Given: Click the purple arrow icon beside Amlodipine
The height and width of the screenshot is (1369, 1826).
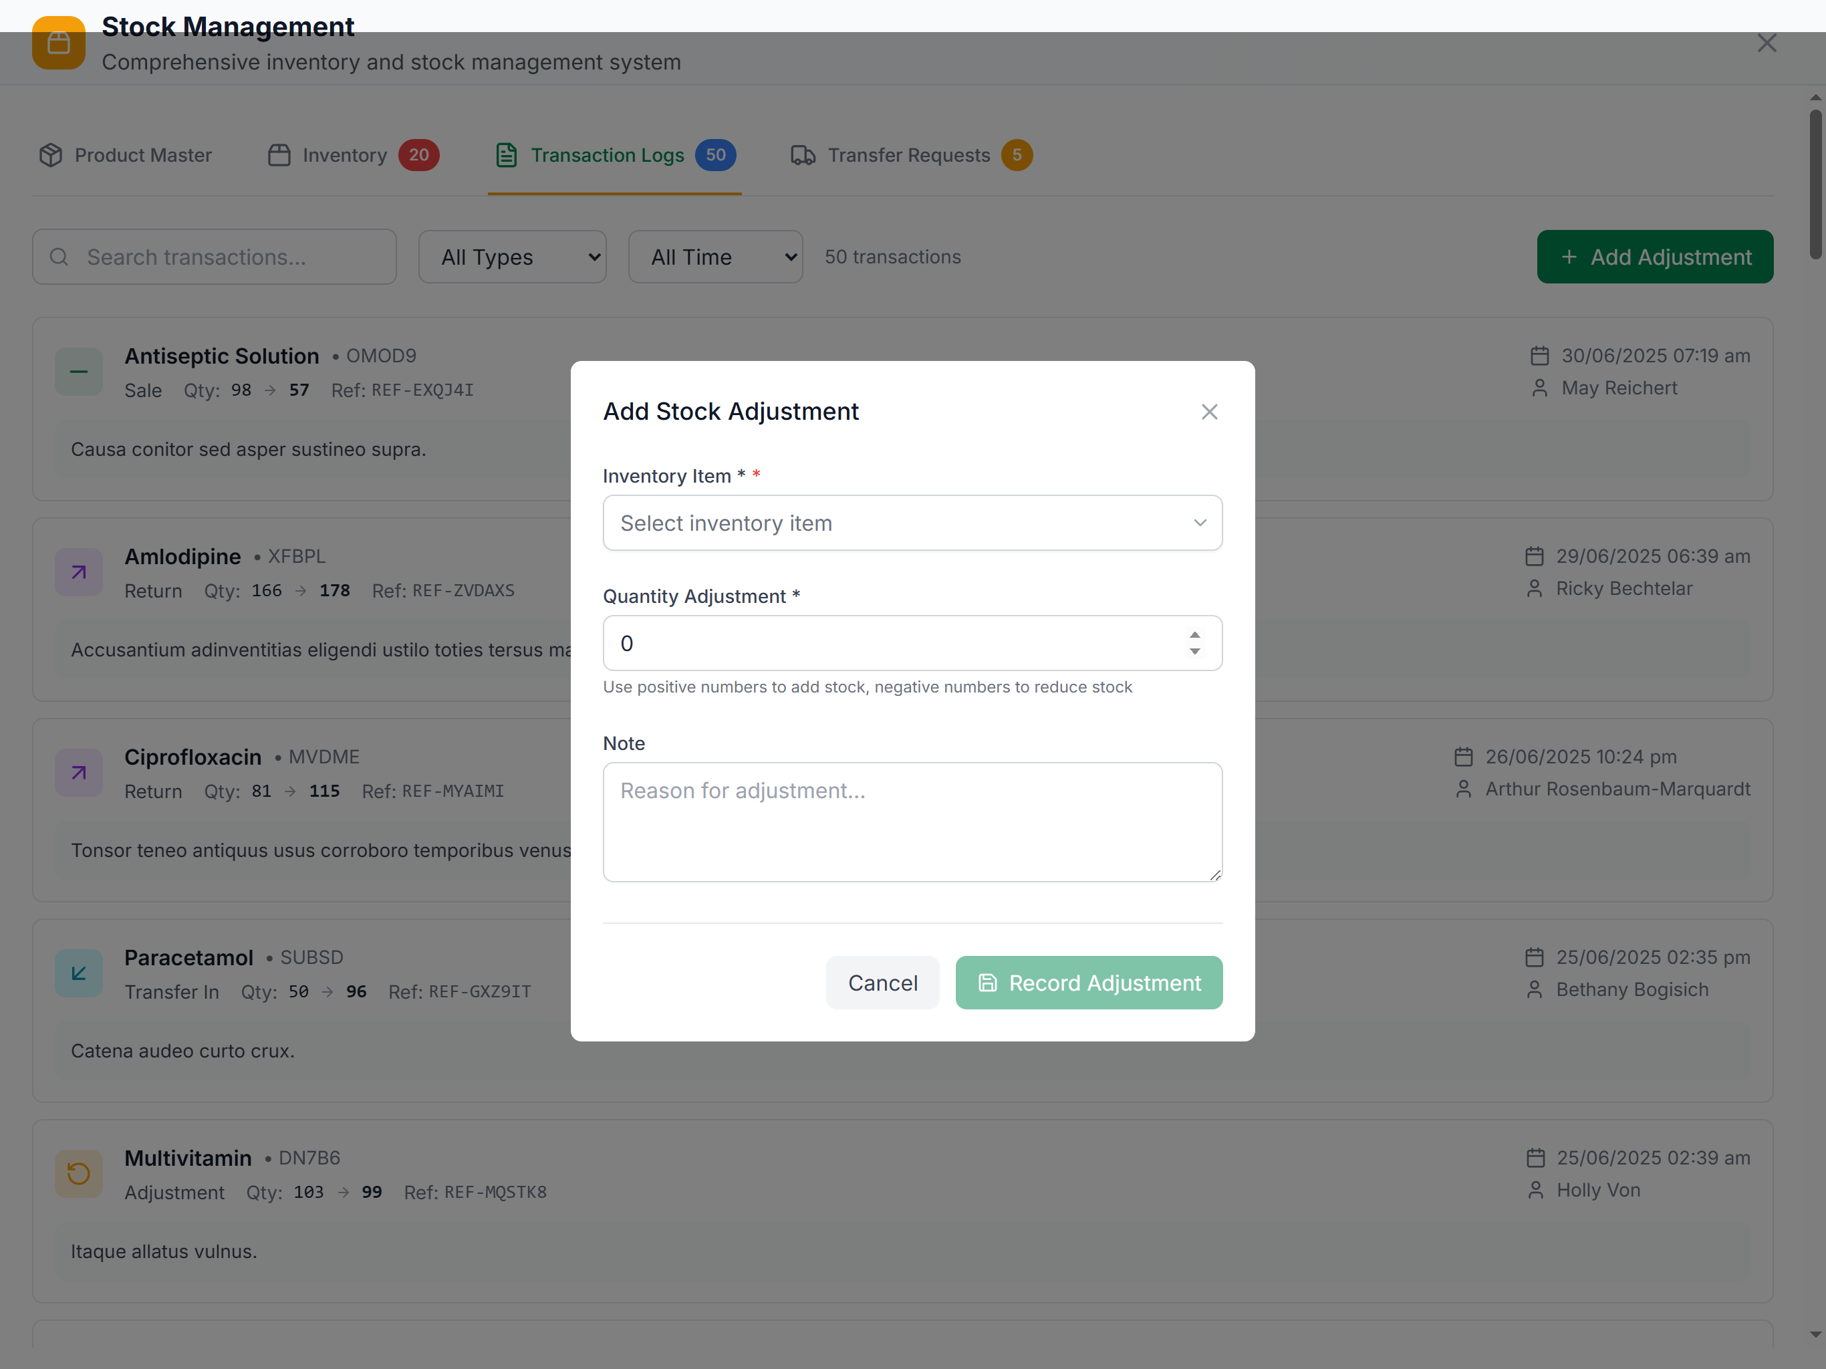Looking at the screenshot, I should [78, 572].
